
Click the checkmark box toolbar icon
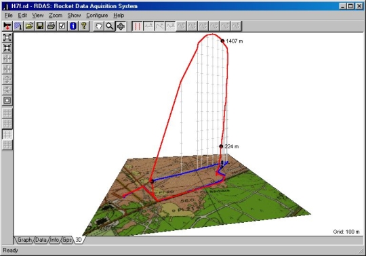coord(62,26)
